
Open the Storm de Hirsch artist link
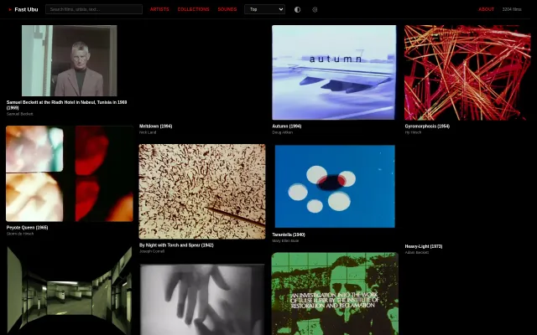20,234
